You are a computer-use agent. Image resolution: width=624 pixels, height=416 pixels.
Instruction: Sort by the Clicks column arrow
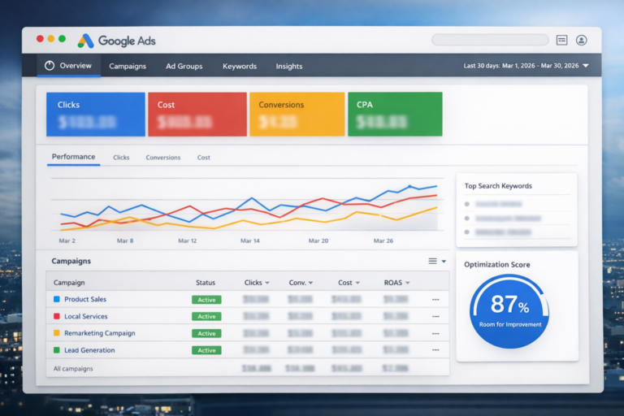point(267,283)
